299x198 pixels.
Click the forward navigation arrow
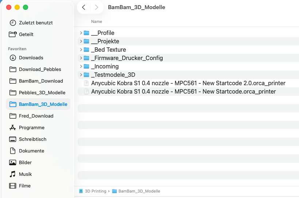(x=96, y=7)
